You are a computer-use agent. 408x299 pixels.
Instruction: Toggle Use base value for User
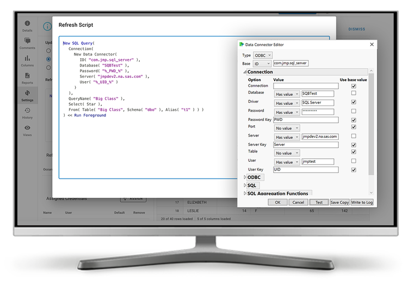354,161
